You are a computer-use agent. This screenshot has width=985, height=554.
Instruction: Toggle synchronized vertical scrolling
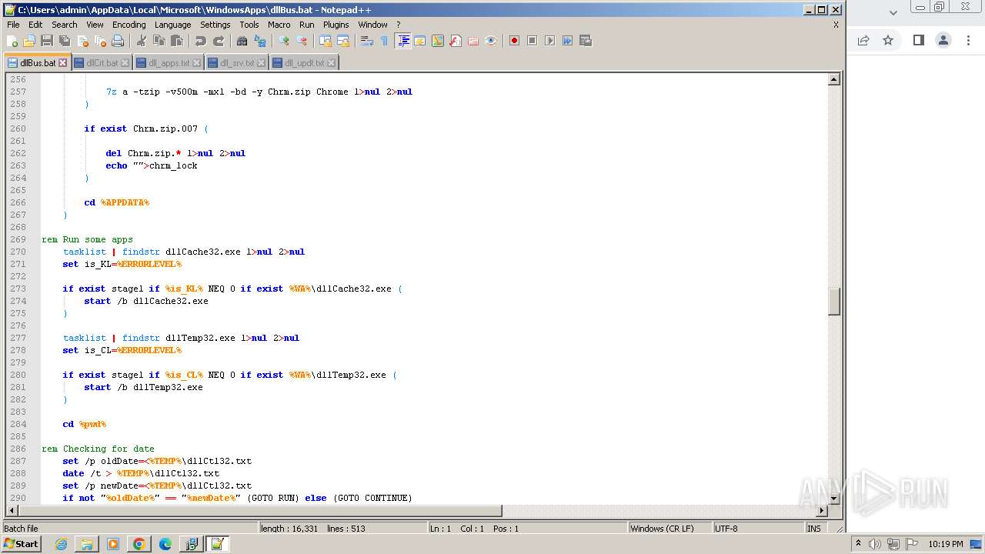point(326,41)
